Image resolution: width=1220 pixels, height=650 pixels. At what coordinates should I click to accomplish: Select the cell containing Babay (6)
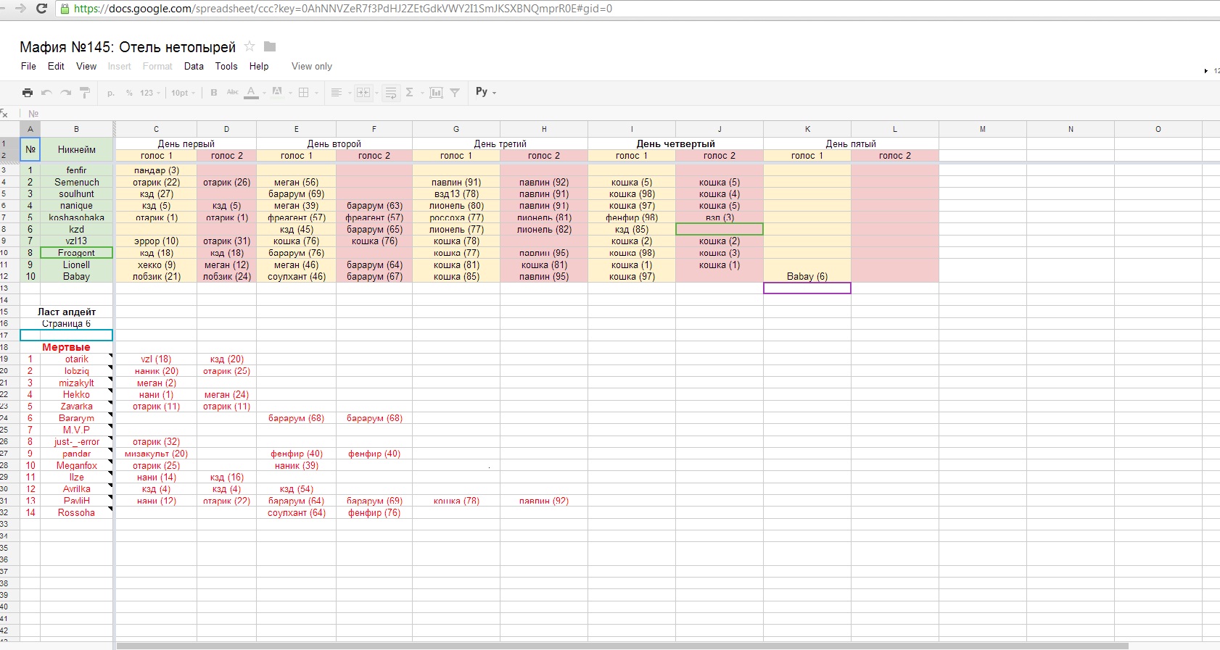(807, 277)
